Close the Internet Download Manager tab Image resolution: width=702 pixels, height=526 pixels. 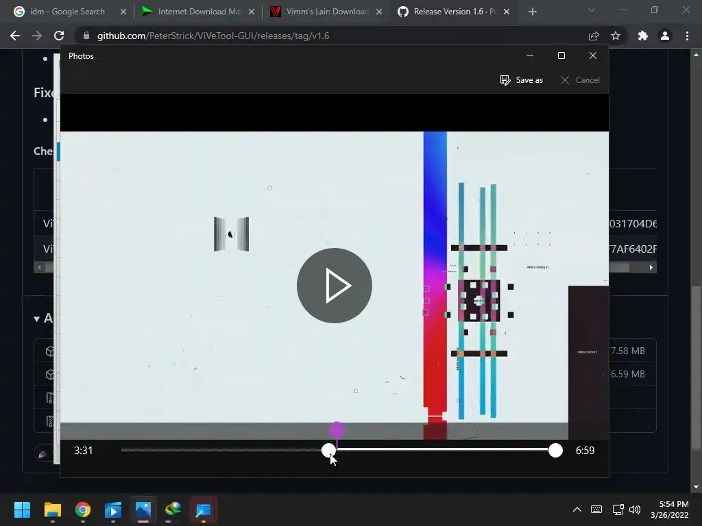point(252,12)
